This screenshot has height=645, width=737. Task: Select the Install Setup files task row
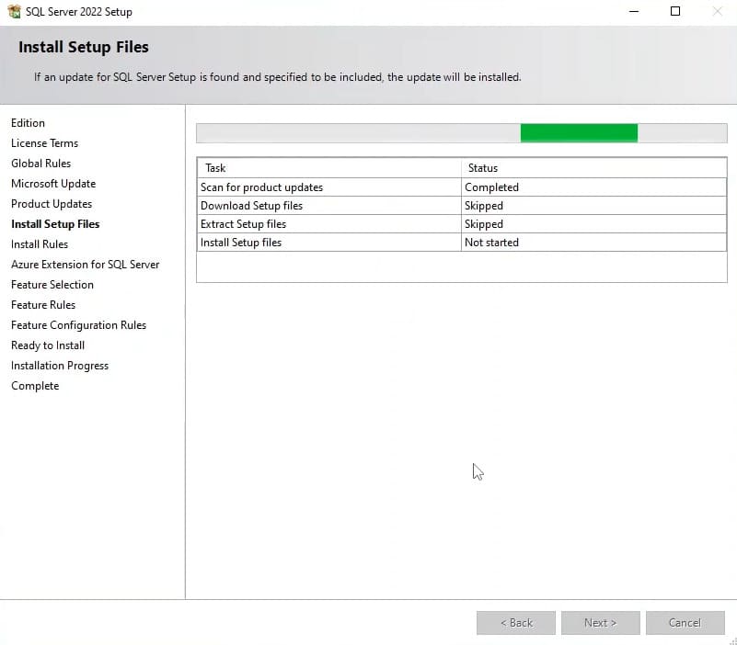point(241,243)
